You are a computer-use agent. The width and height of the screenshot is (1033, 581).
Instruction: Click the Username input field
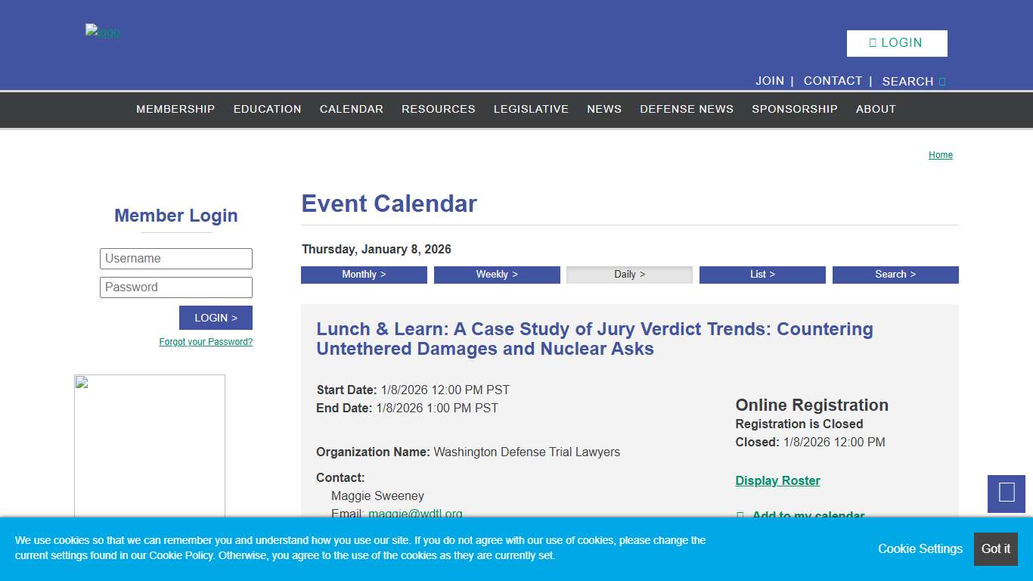coord(175,258)
